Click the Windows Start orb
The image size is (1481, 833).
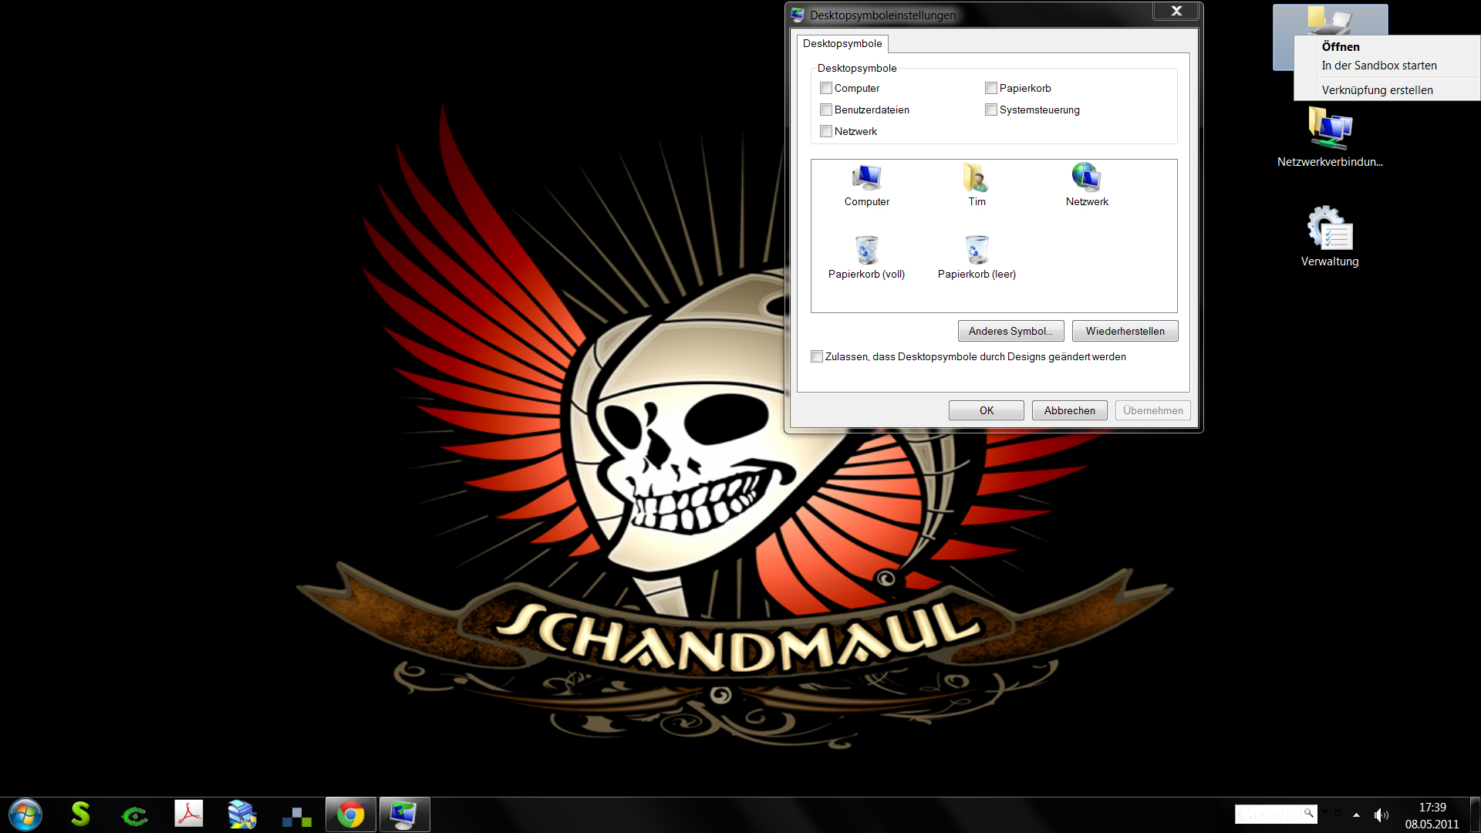tap(25, 814)
